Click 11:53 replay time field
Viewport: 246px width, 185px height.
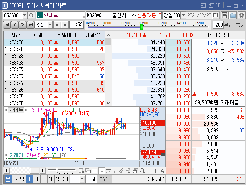(x=76, y=25)
